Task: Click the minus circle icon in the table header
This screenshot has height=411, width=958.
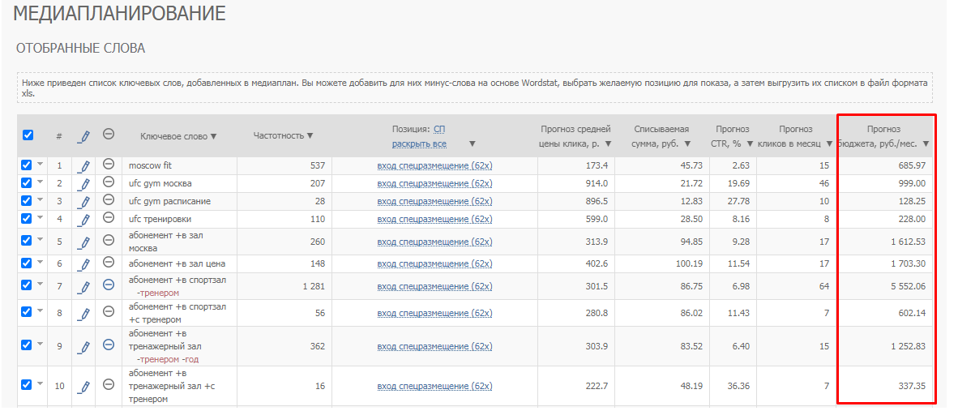Action: pyautogui.click(x=109, y=135)
